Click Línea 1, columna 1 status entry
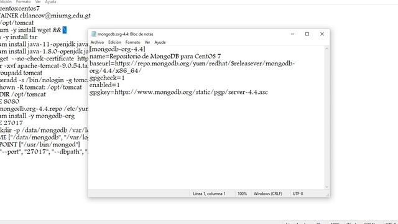Viewport: 398px width, 224px height. 209,194
